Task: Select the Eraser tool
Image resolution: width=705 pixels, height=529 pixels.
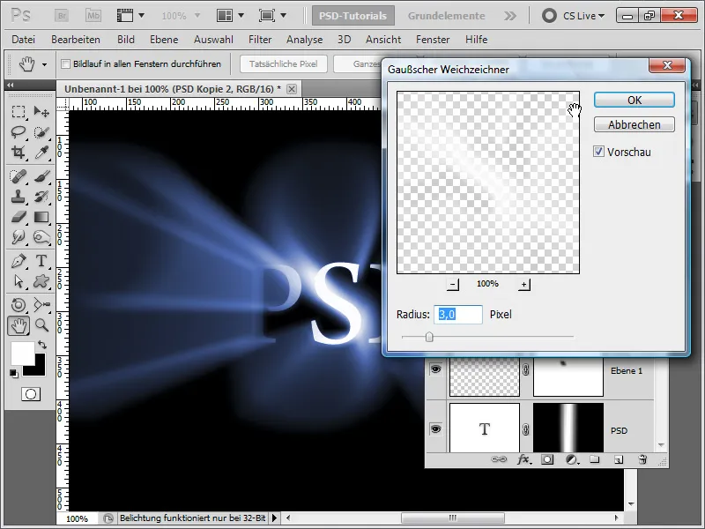Action: pyautogui.click(x=19, y=217)
